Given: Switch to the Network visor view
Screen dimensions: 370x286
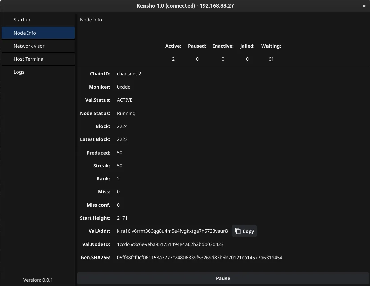Looking at the screenshot, I should pos(29,46).
